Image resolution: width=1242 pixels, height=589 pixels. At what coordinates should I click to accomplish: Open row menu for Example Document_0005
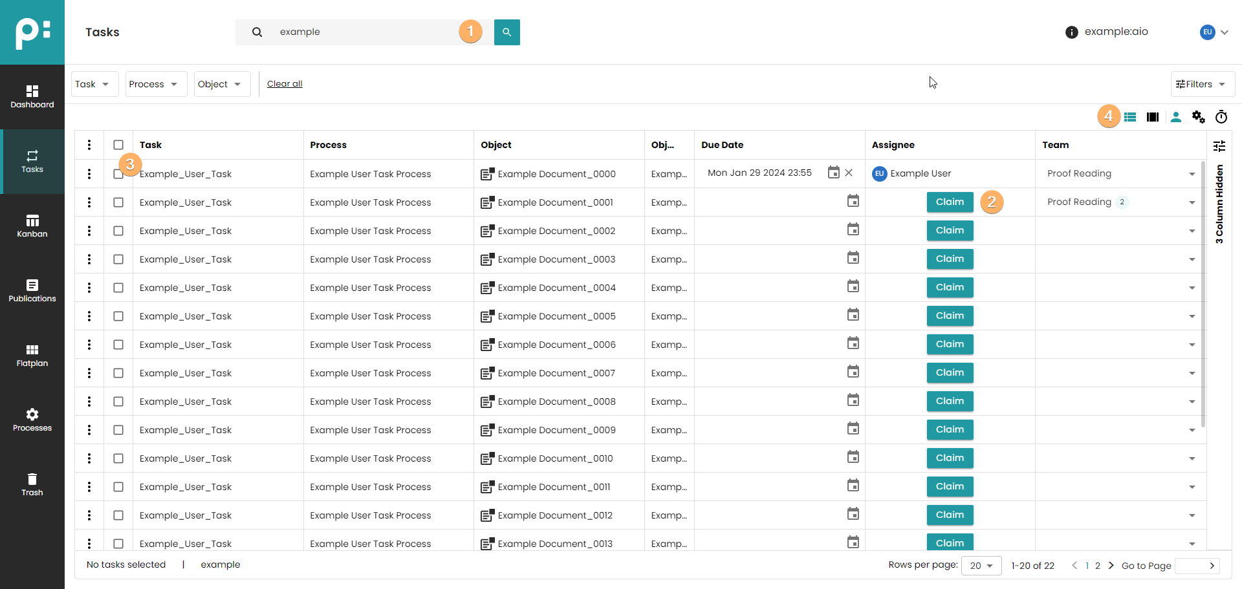(89, 316)
